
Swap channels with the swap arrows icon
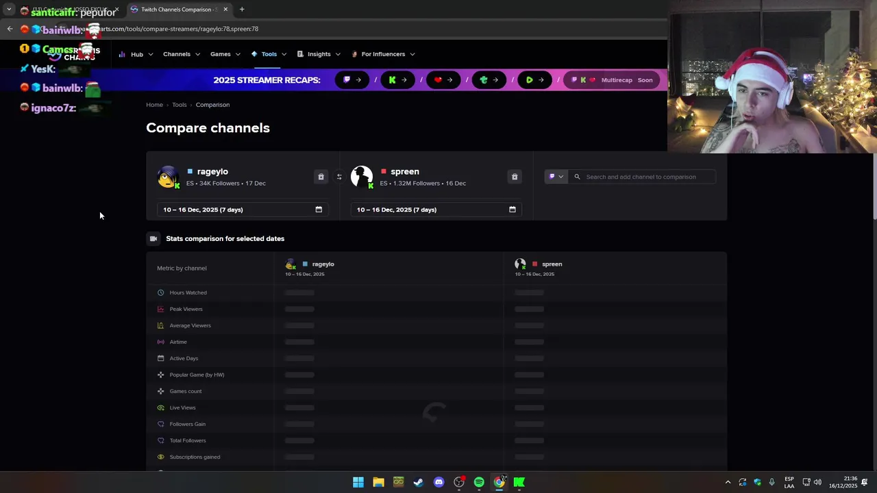[x=339, y=177]
